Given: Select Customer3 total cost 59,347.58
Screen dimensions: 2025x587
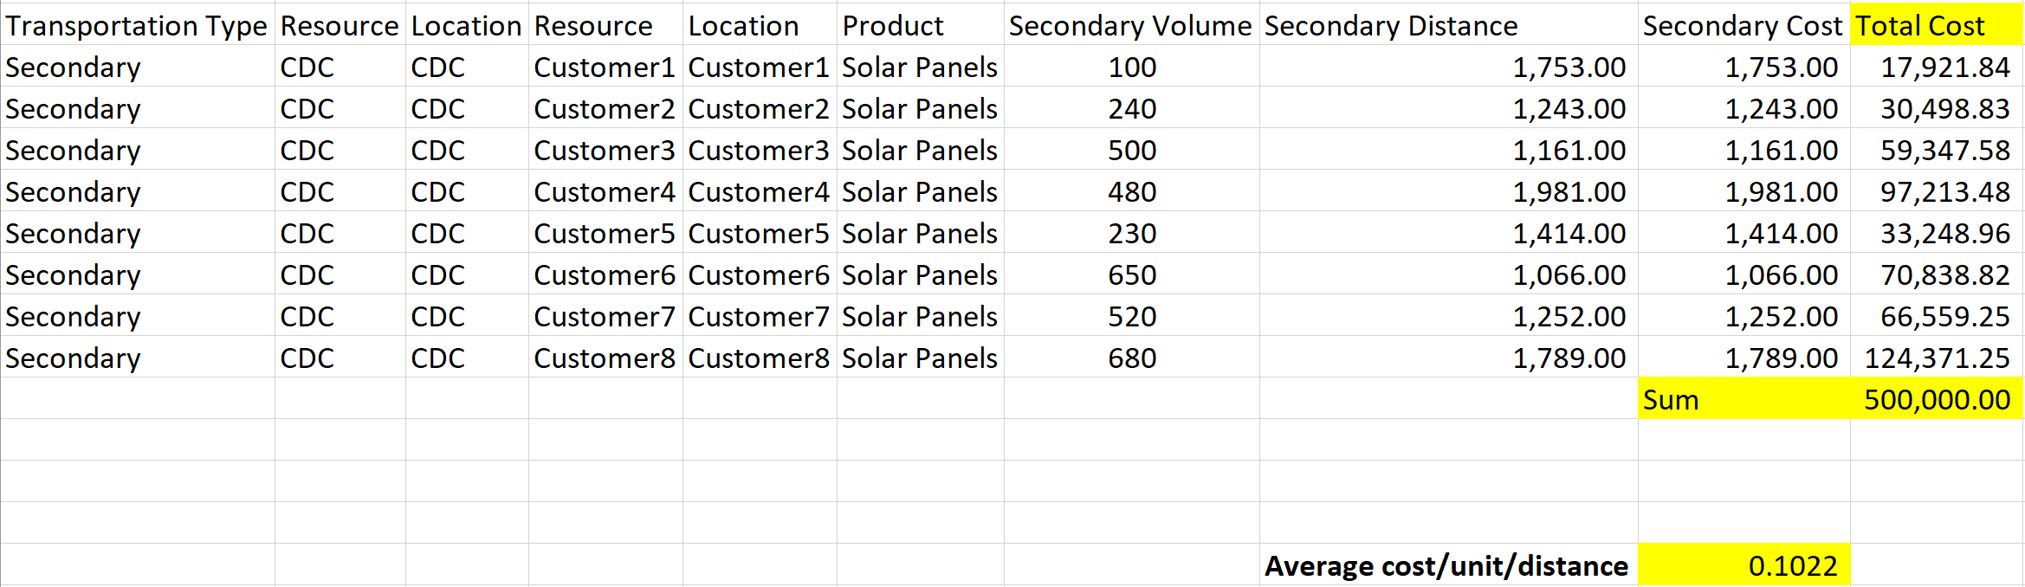Looking at the screenshot, I should (x=1937, y=150).
